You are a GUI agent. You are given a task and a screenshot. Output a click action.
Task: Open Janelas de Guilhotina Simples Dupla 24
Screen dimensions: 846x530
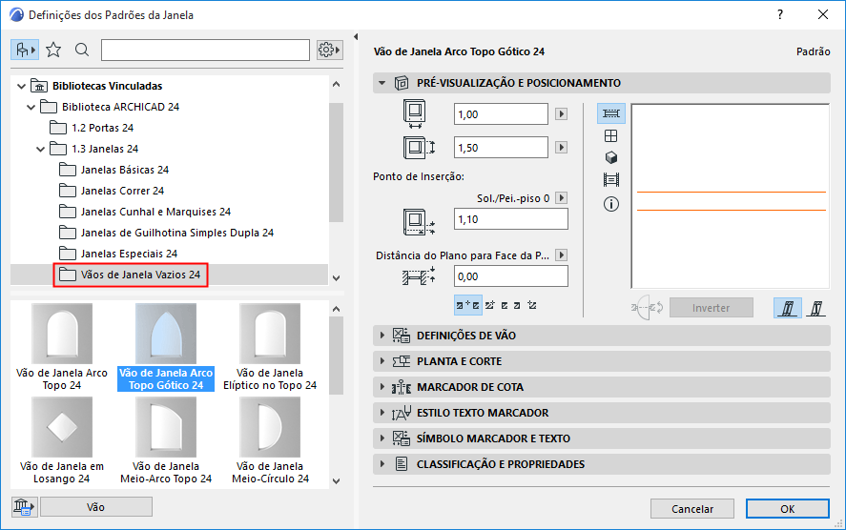pyautogui.click(x=166, y=233)
